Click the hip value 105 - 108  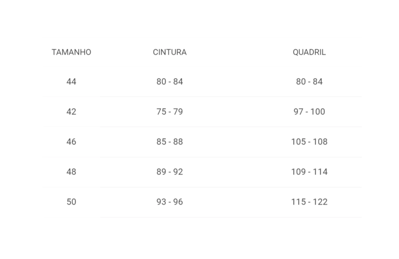point(309,142)
